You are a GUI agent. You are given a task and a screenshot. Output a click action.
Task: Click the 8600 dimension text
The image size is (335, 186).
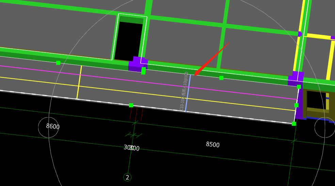coord(53,126)
